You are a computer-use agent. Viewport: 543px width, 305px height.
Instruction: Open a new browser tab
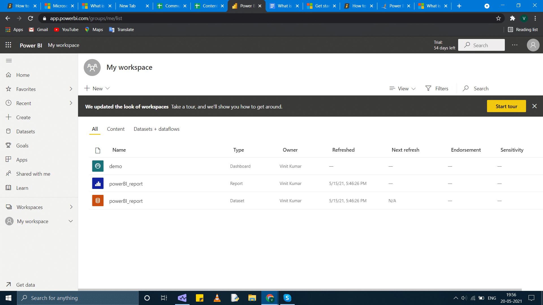tap(459, 6)
